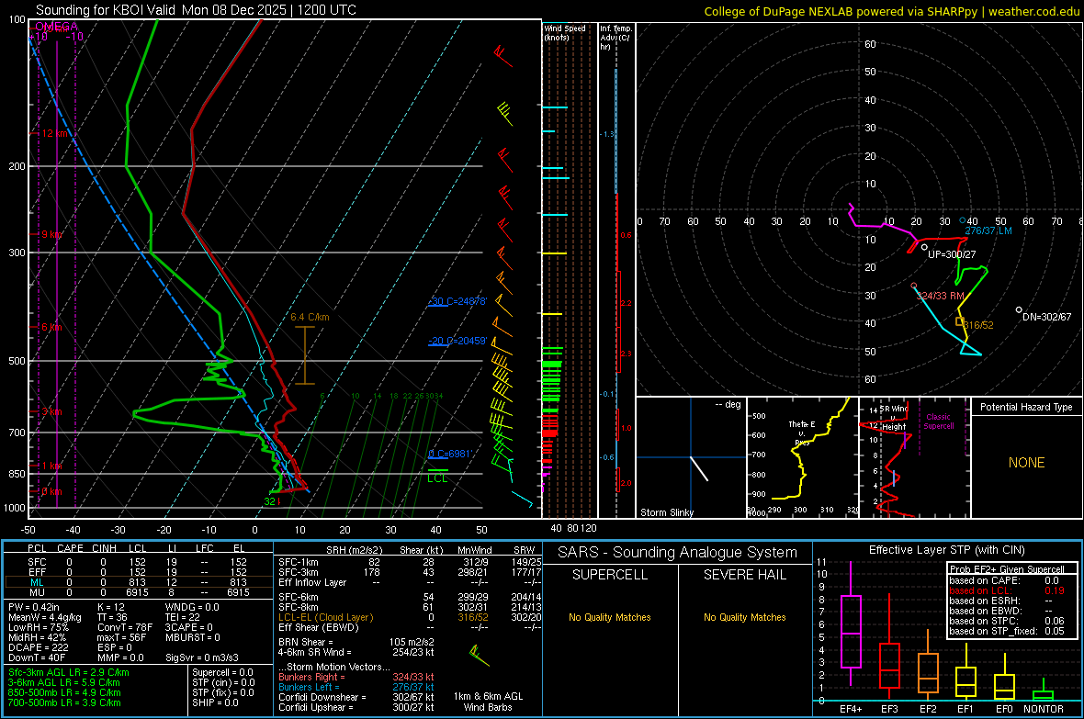Click the green NONTOR box plot
This screenshot has width=1084, height=719.
coord(1043,690)
